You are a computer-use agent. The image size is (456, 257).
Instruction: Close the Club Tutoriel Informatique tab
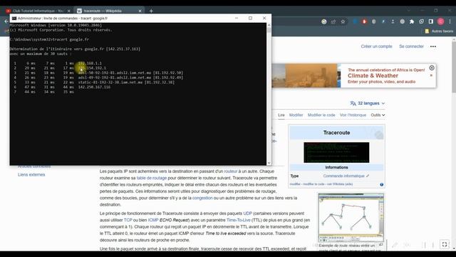click(69, 11)
